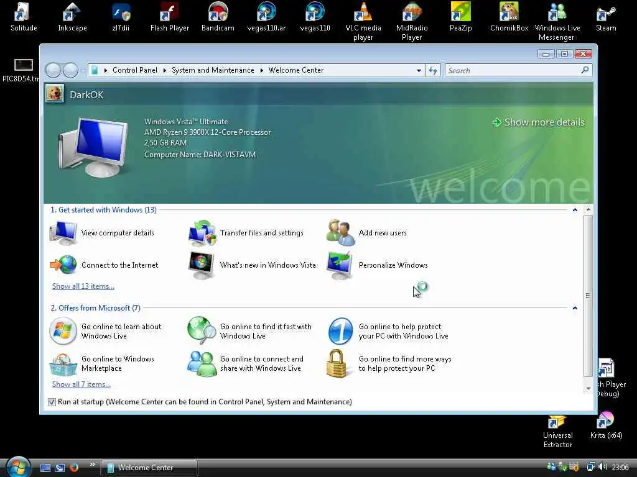Expand the Quick Launch overflow chevron

(x=92, y=465)
